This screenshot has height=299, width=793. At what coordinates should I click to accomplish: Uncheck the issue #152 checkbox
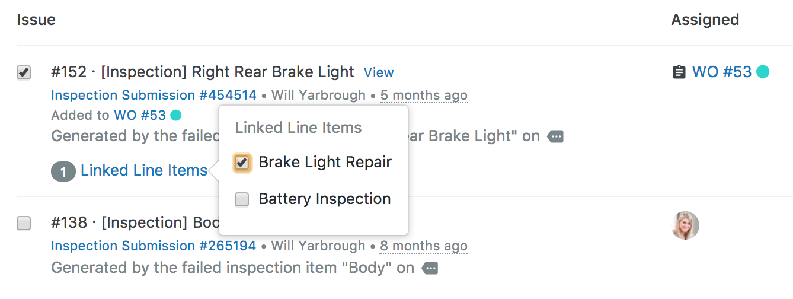point(24,73)
